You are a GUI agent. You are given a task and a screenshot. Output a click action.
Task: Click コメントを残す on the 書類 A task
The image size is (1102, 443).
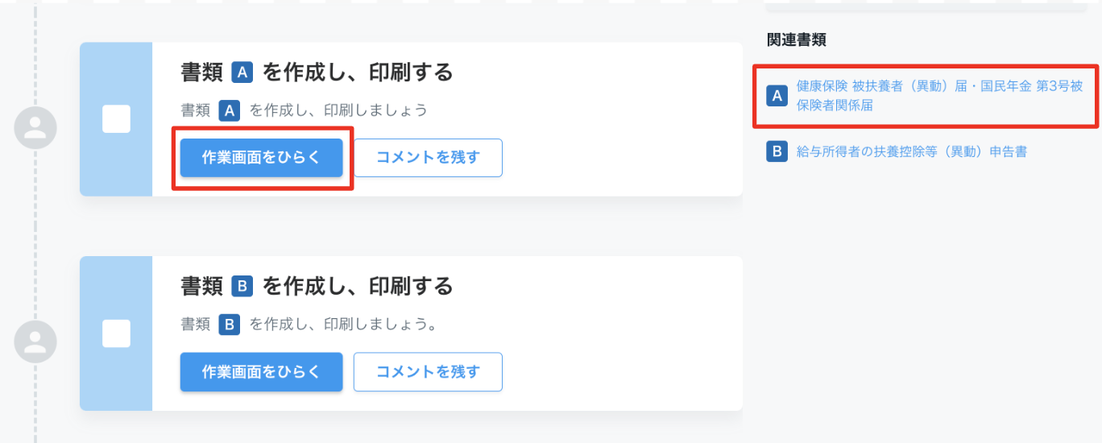pos(428,157)
